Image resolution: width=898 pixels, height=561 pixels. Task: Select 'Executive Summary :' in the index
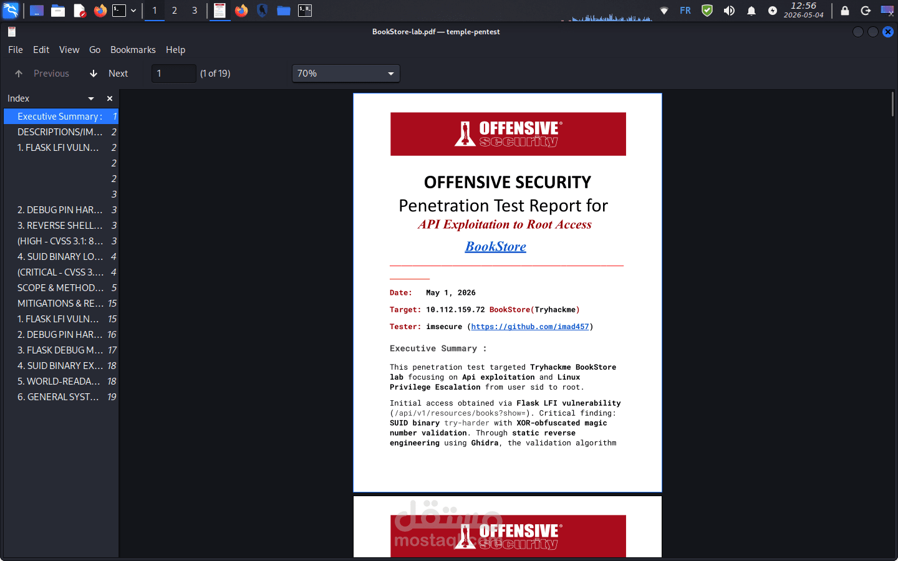point(61,117)
